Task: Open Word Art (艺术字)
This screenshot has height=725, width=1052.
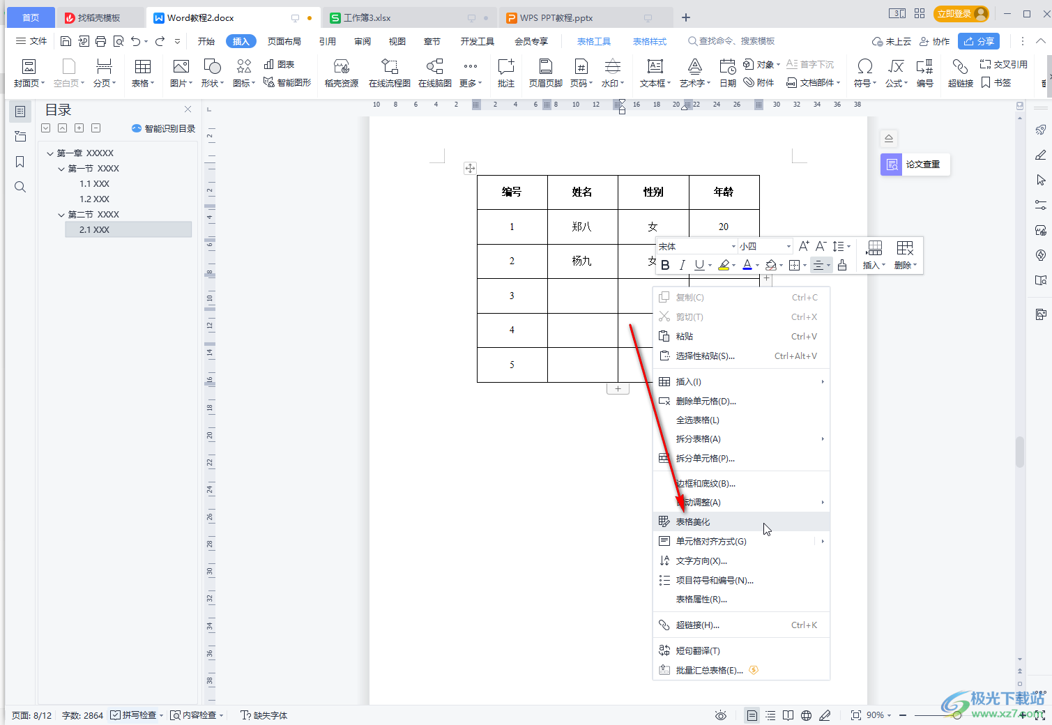Action: [694, 73]
